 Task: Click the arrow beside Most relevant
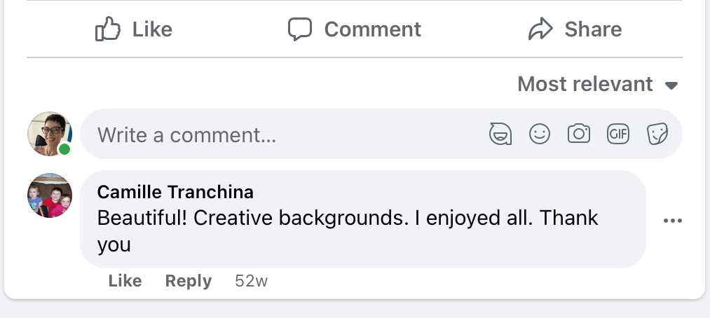coord(671,86)
